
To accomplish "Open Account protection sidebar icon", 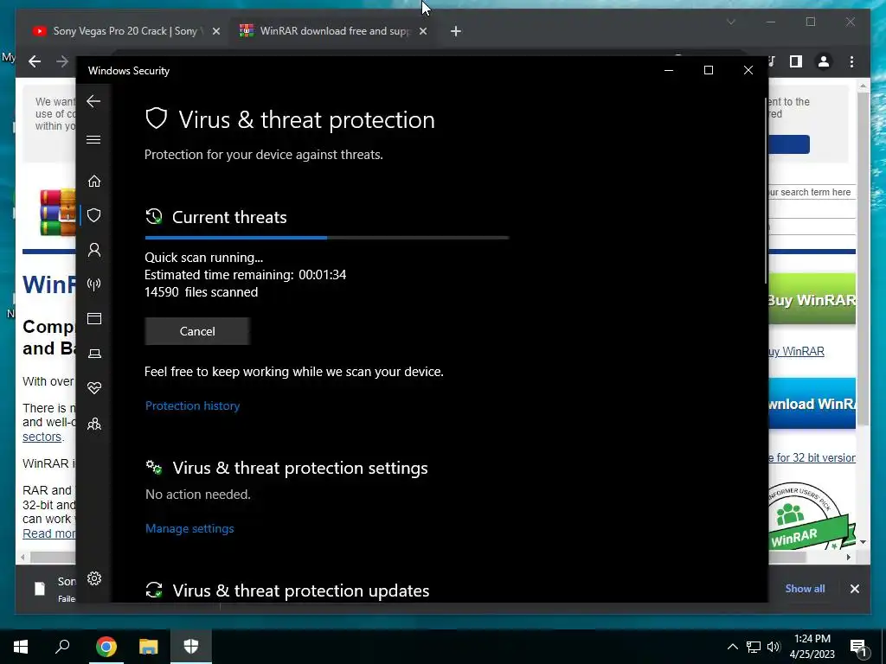I will [x=94, y=250].
